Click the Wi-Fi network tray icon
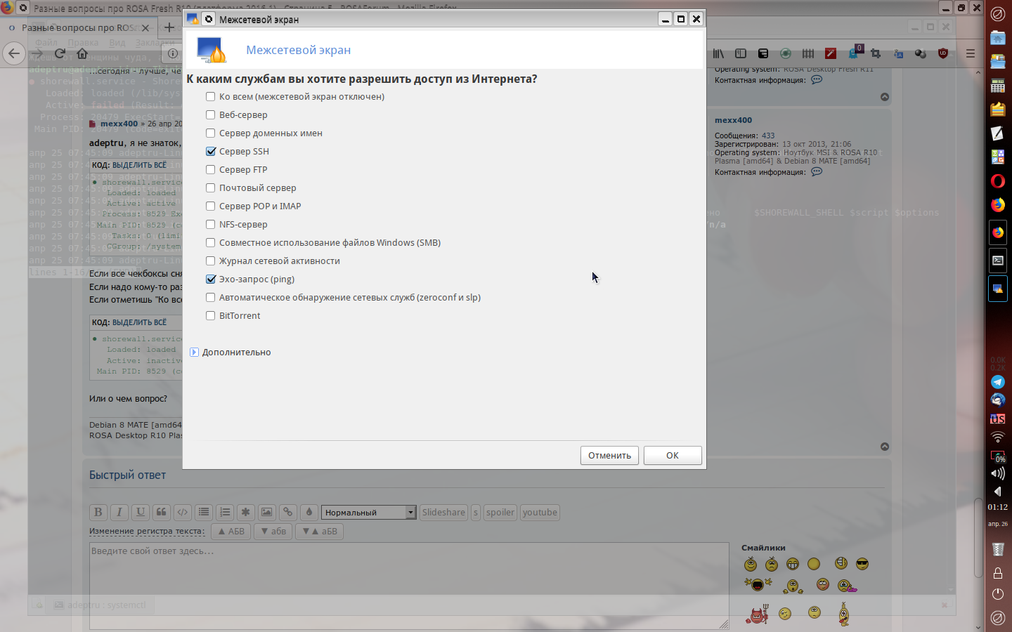1012x632 pixels. (x=998, y=437)
